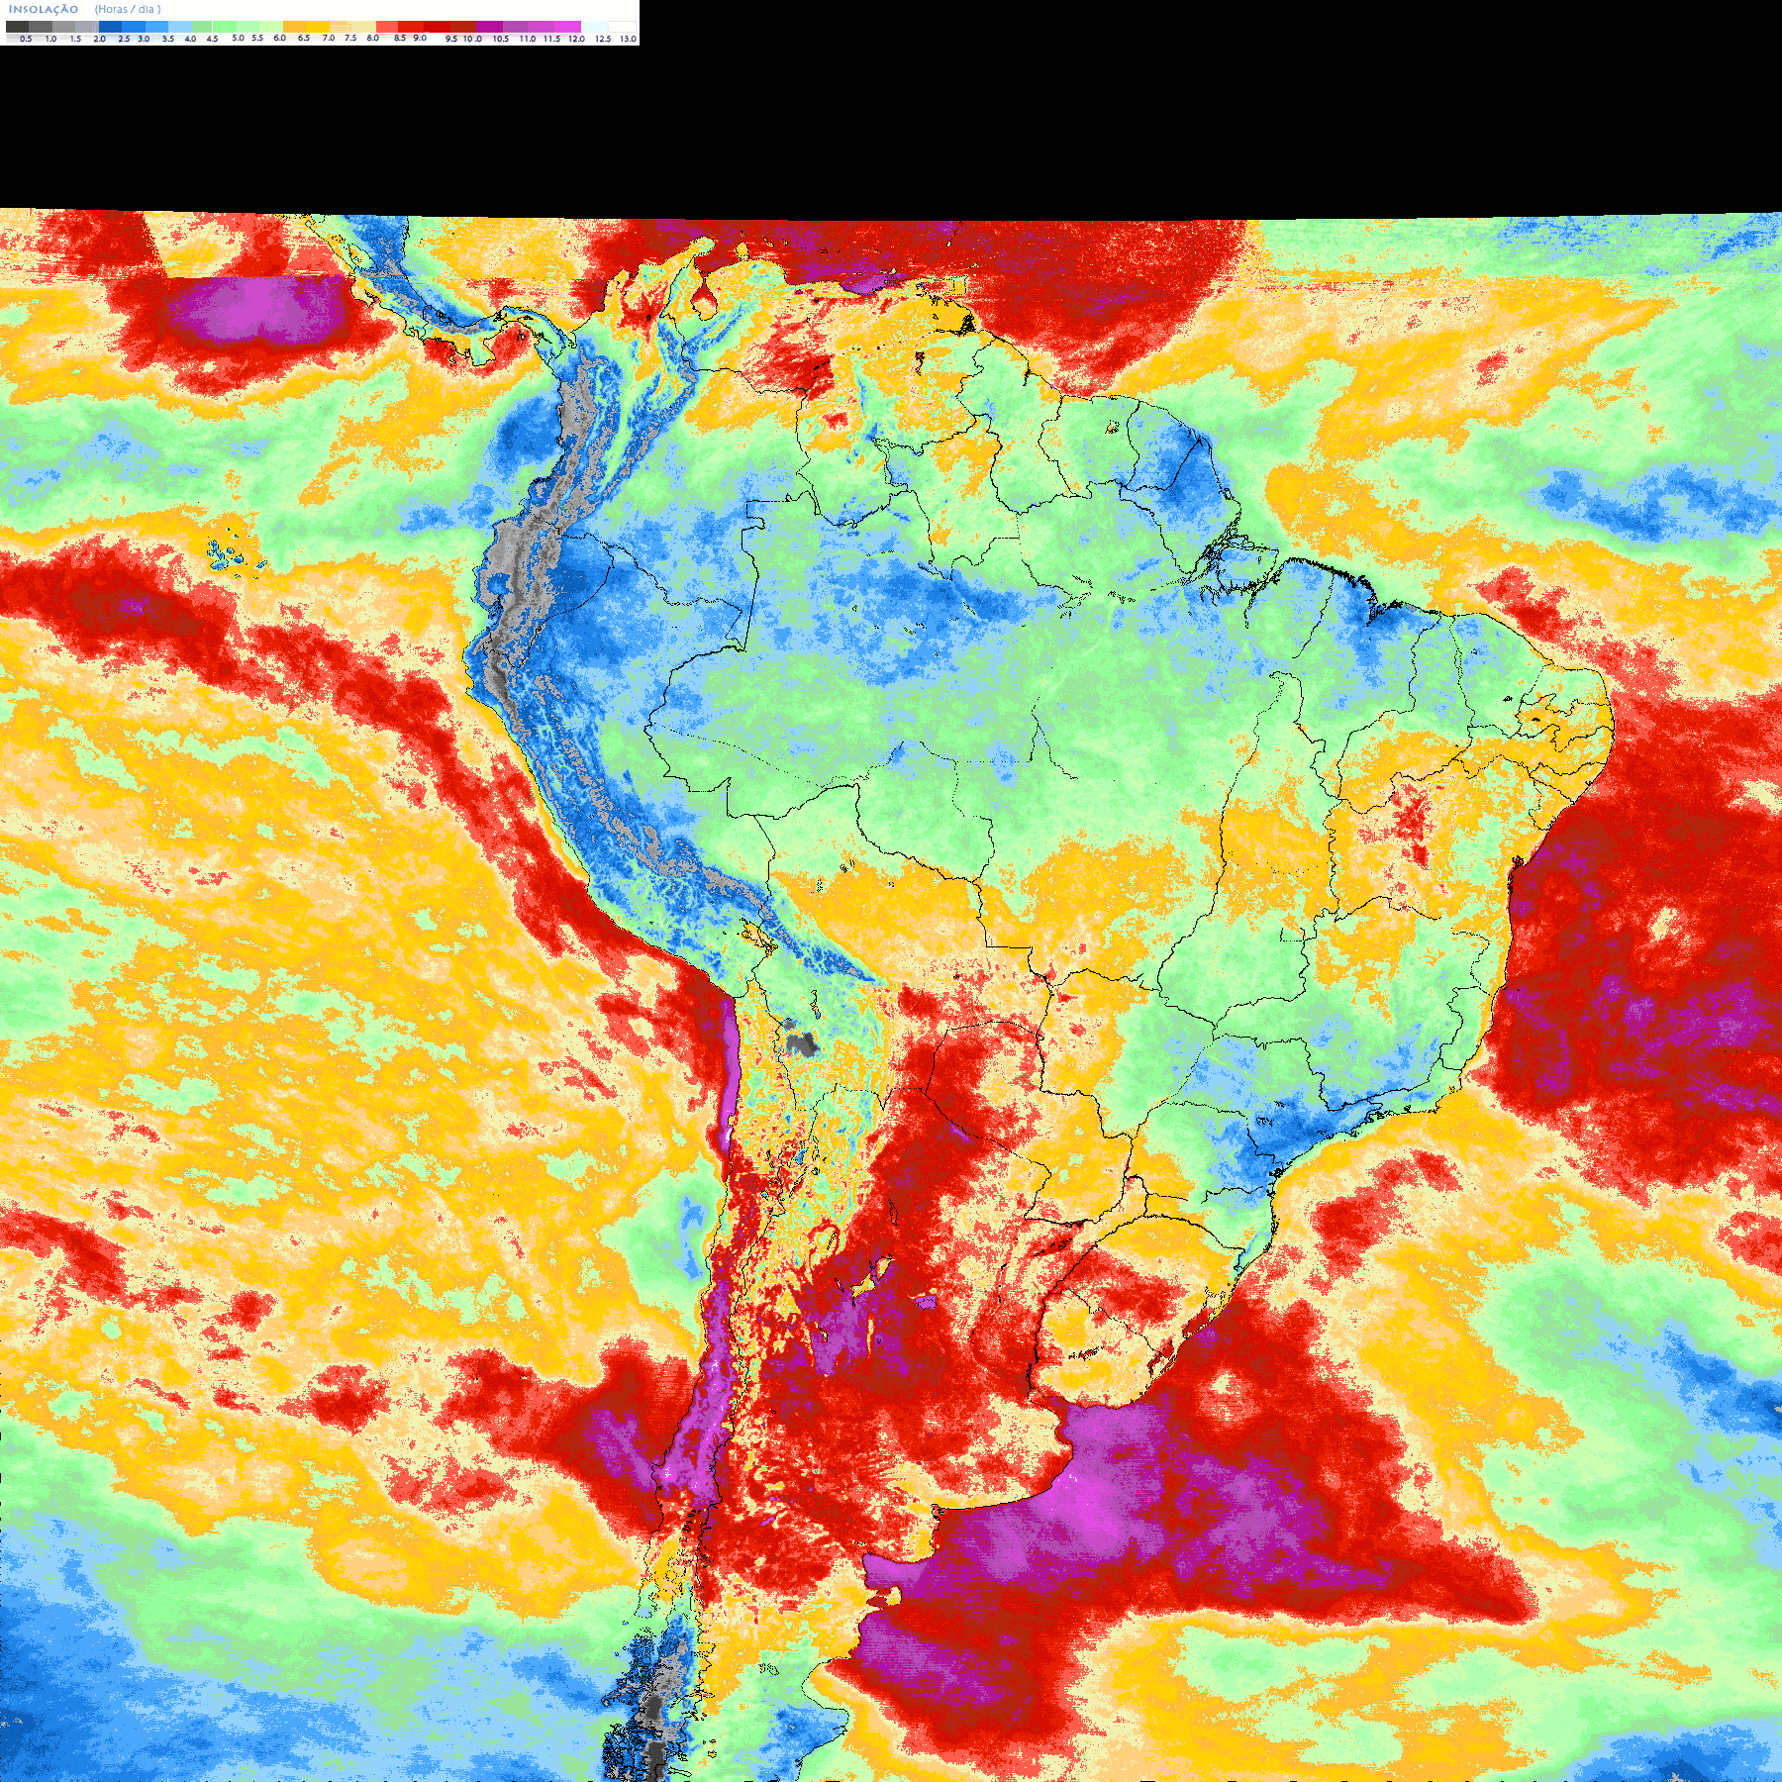Select the 3.5 legend value

click(x=168, y=39)
